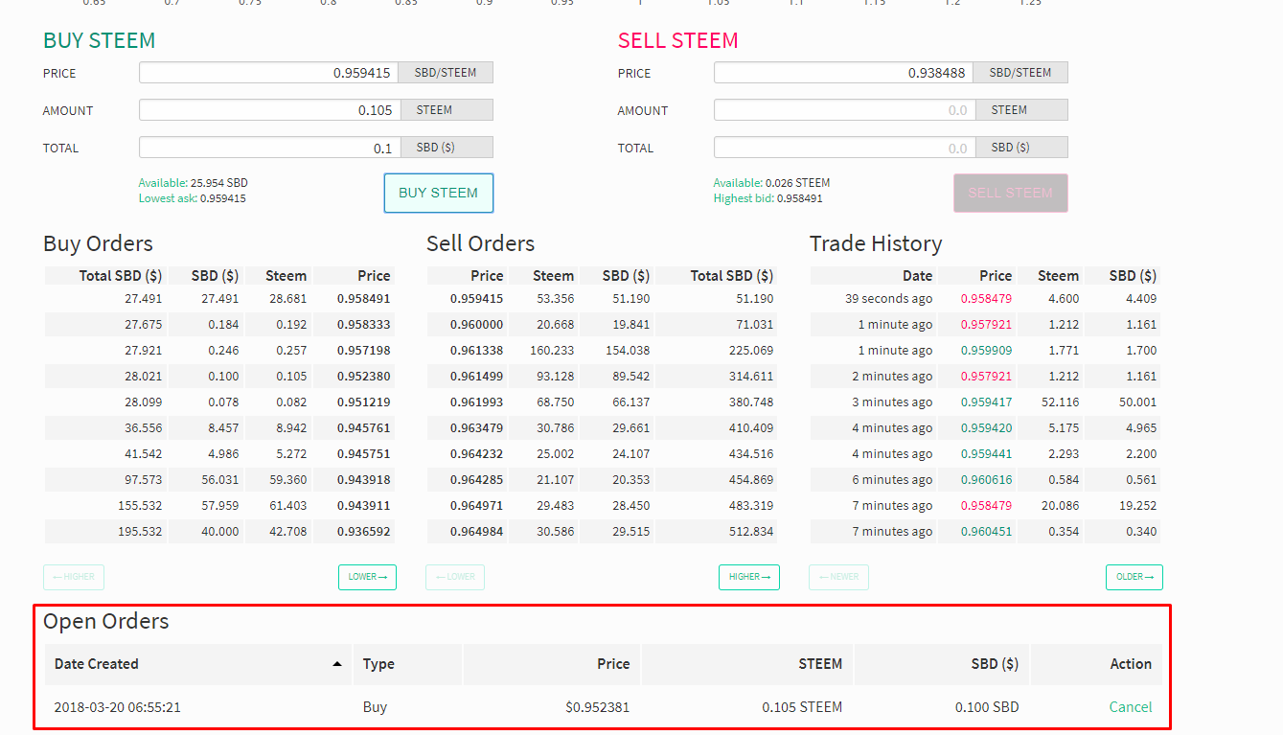The width and height of the screenshot is (1283, 735).
Task: Select buy order at price 0.952380
Action: point(219,377)
